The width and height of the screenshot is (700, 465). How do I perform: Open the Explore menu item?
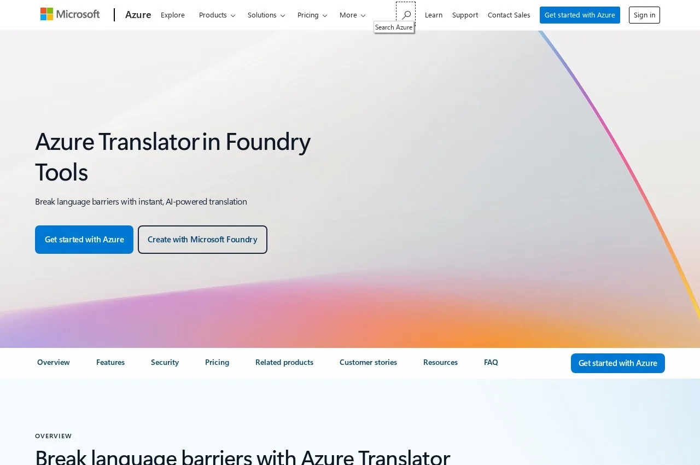[x=173, y=15]
